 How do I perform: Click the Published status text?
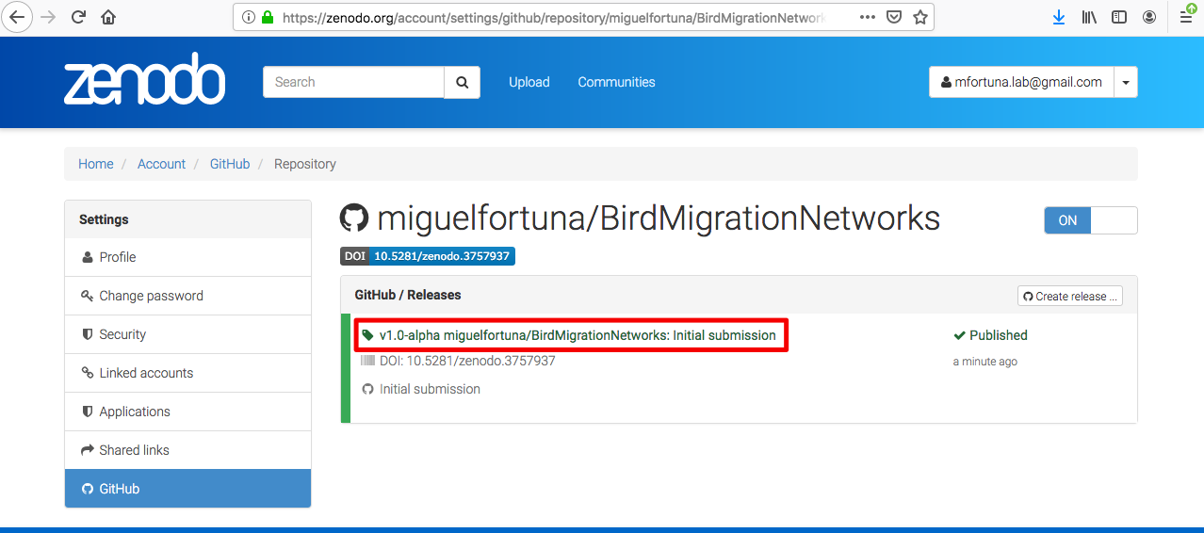click(999, 335)
